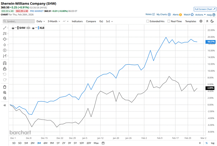
Task: Open the Templates menu
Action: click(191, 21)
